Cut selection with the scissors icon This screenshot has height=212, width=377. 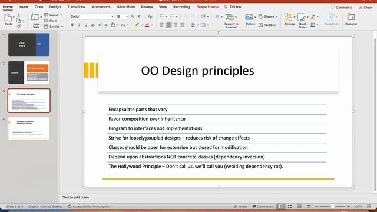pos(18,15)
